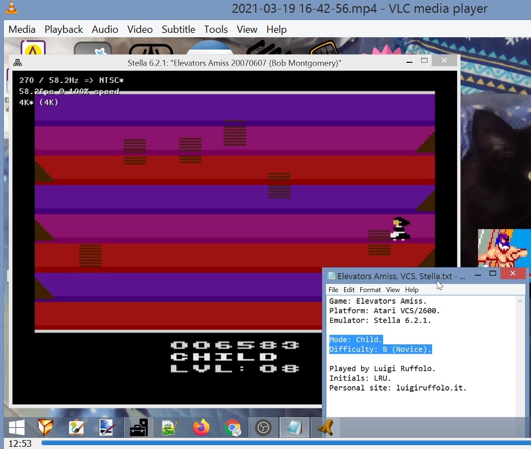Open Notepad Format menu

[370, 290]
